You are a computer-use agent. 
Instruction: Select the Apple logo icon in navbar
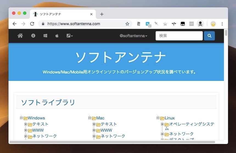(57, 36)
